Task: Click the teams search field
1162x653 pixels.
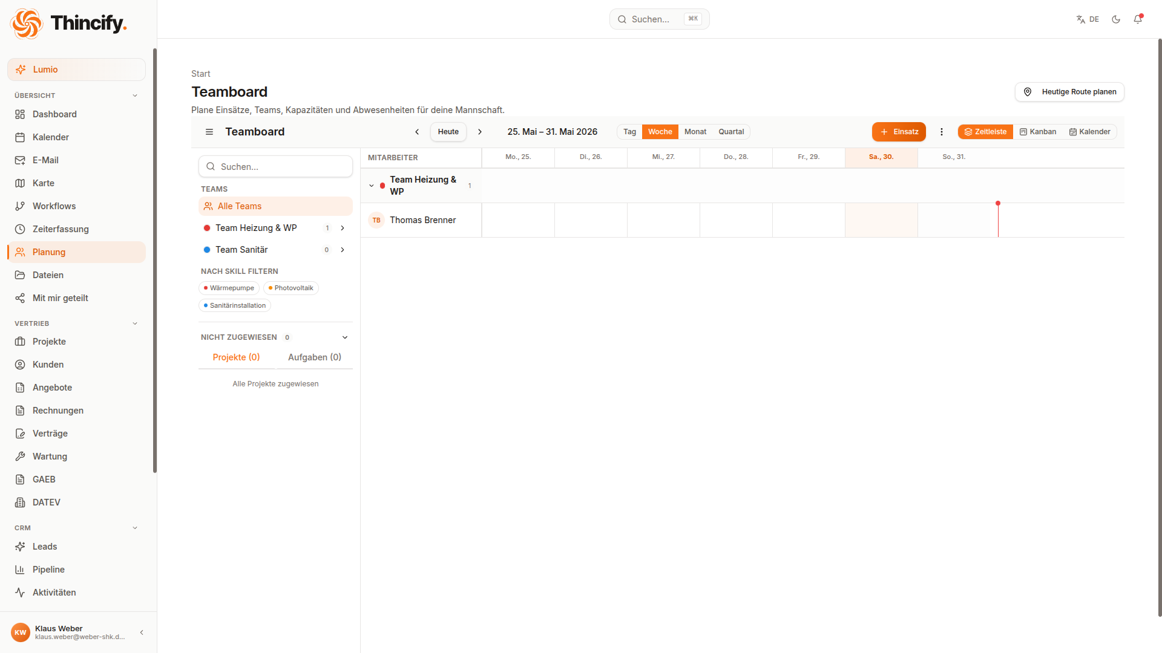Action: pos(276,166)
